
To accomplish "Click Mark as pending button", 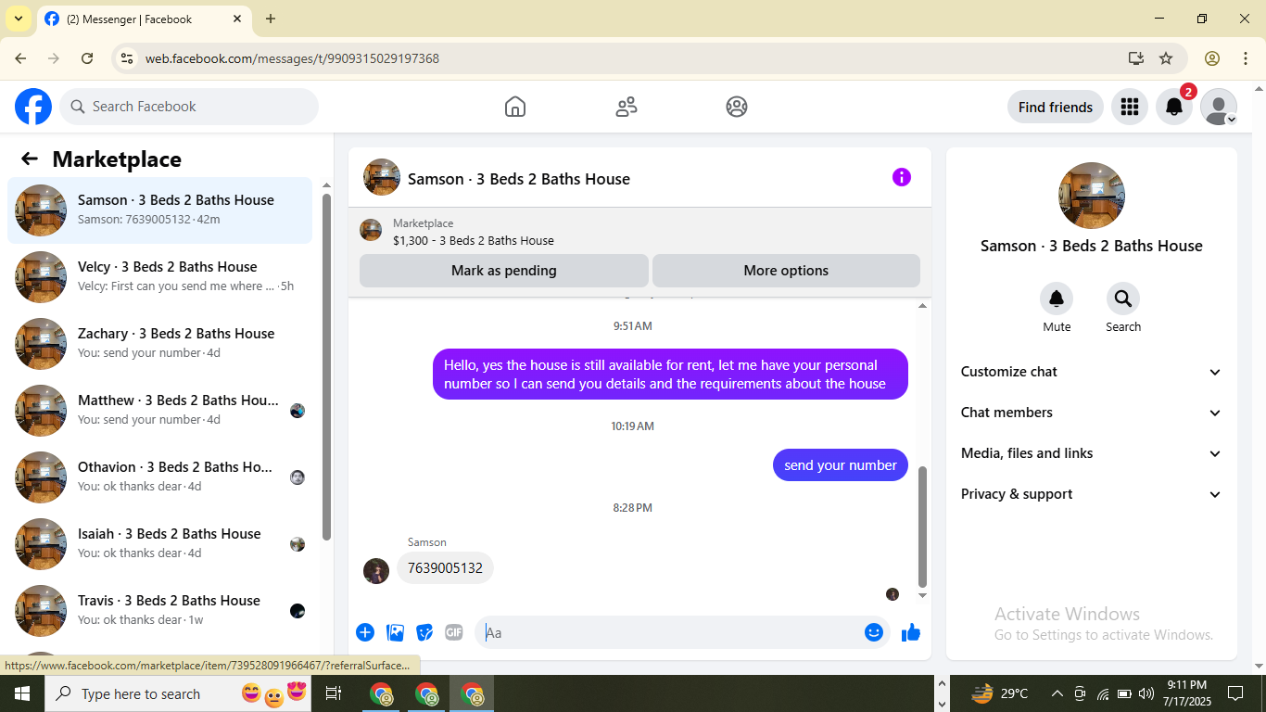I will pos(504,271).
